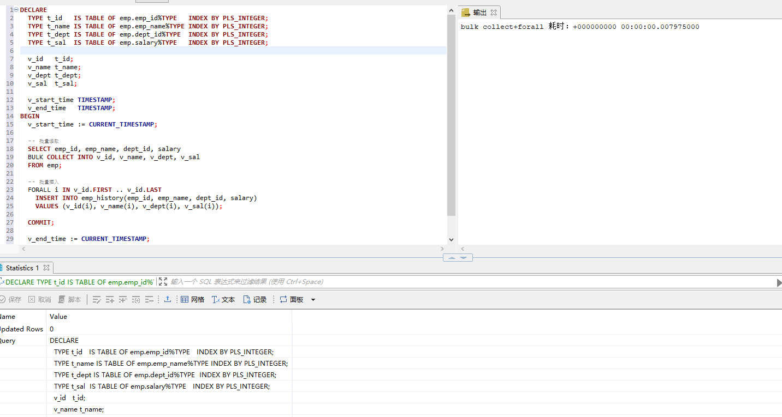Click the expand-filter-panel icon beside the SQL text
The image size is (782, 417).
163,282
